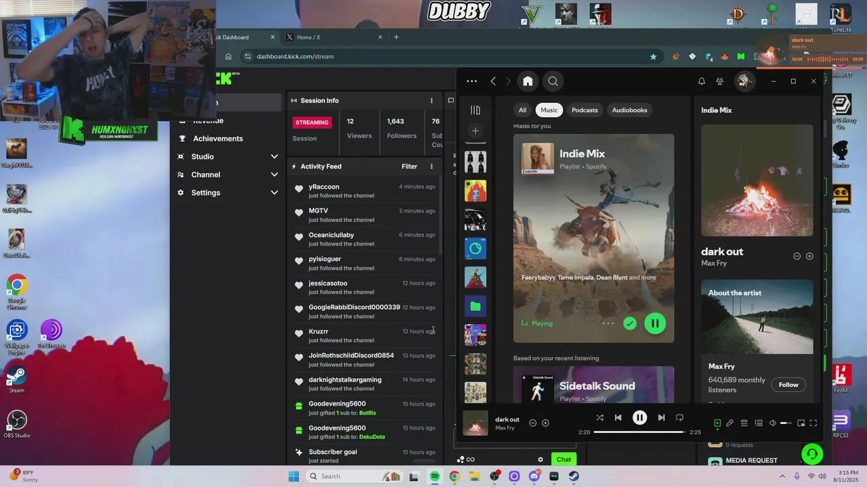This screenshot has height=487, width=867.
Task: Open Sidetalk Sound playlist card
Action: pyautogui.click(x=593, y=385)
